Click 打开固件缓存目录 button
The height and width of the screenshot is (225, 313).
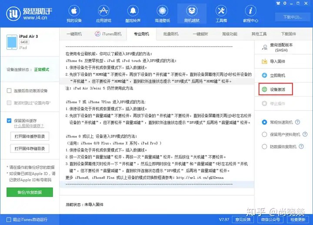click(30, 136)
